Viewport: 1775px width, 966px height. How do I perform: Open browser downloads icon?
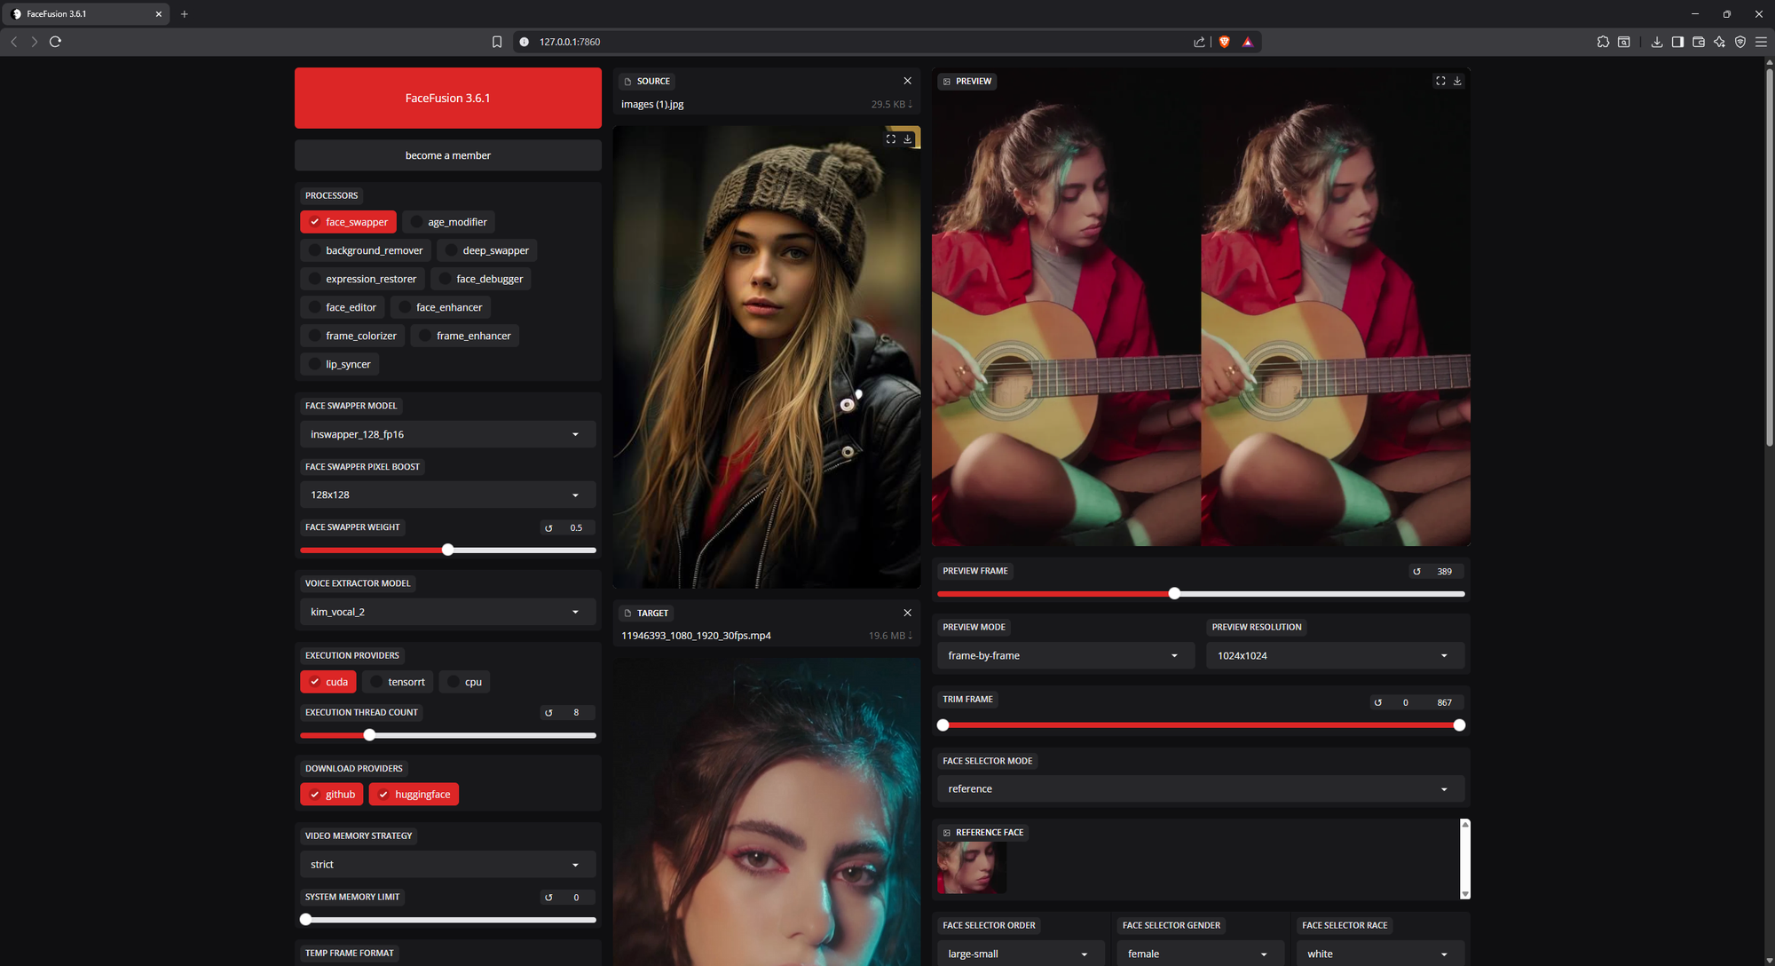click(x=1656, y=42)
